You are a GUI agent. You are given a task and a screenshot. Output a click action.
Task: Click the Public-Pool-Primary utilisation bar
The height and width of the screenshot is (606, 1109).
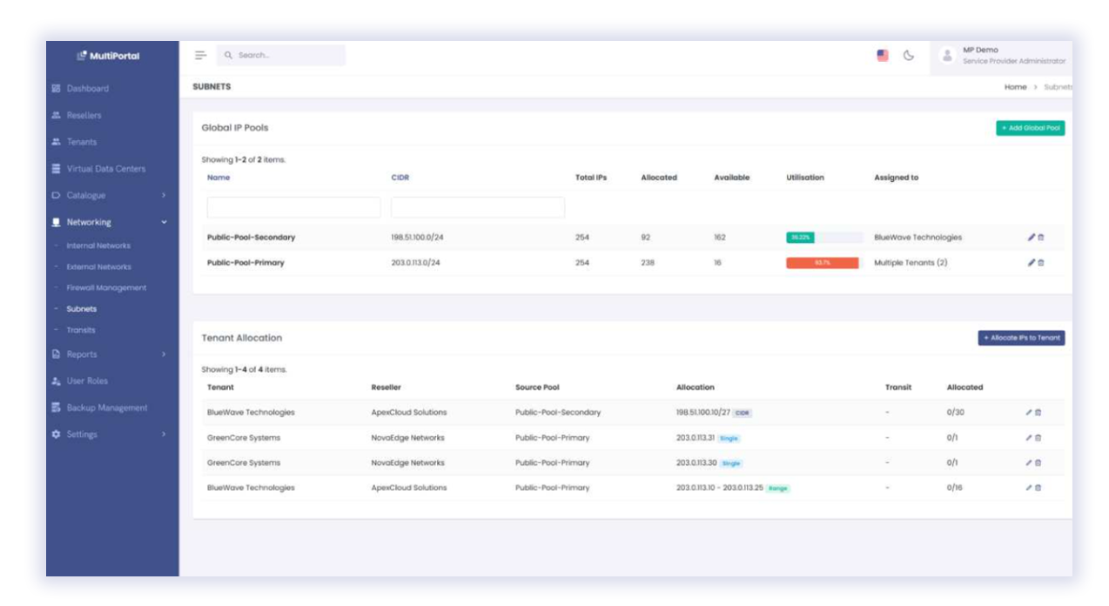pyautogui.click(x=822, y=262)
